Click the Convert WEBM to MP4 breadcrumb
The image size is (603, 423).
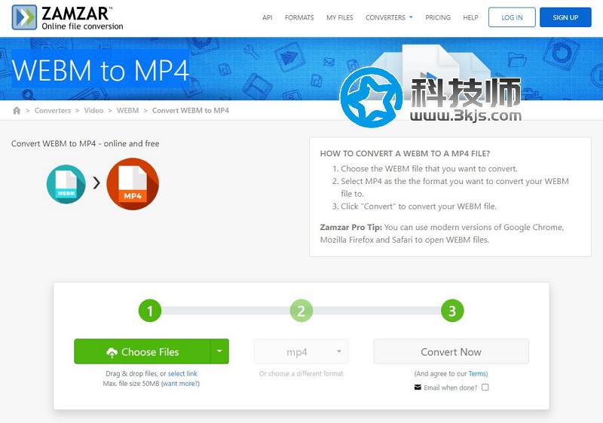click(x=191, y=110)
